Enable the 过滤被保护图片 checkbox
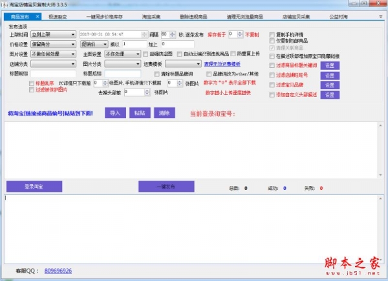 [32, 90]
